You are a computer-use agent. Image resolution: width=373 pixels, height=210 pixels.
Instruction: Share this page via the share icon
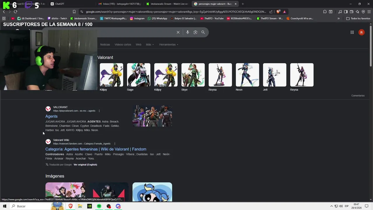[x=271, y=12]
